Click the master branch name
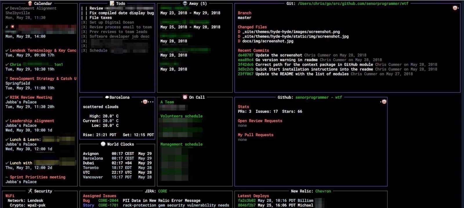 [x=244, y=18]
